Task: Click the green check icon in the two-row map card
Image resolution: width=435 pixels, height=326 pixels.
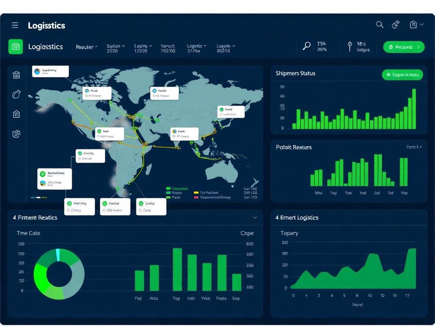Action: tap(43, 174)
